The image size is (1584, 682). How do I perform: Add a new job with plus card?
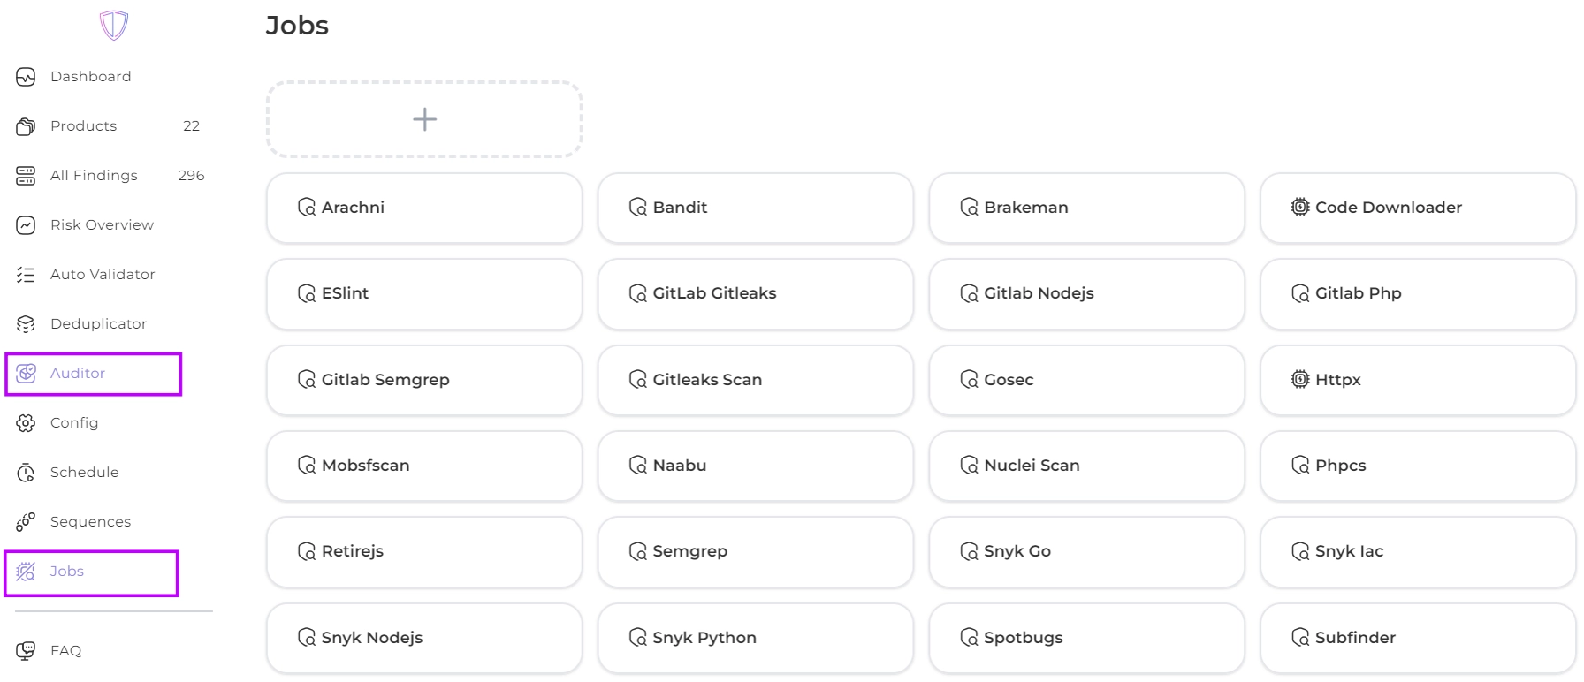tap(424, 119)
